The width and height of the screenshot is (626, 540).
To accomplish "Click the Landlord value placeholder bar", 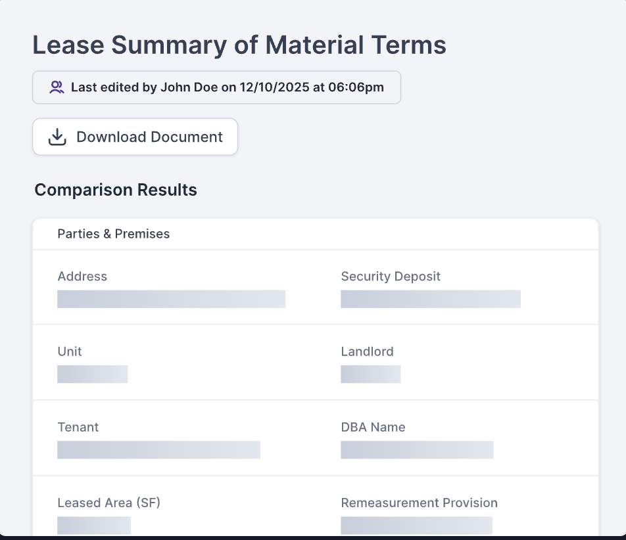I will (x=370, y=374).
